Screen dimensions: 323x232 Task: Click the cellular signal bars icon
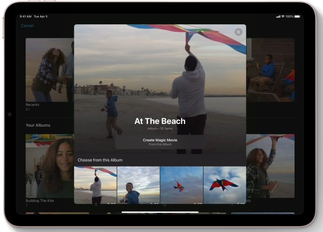tap(278, 16)
